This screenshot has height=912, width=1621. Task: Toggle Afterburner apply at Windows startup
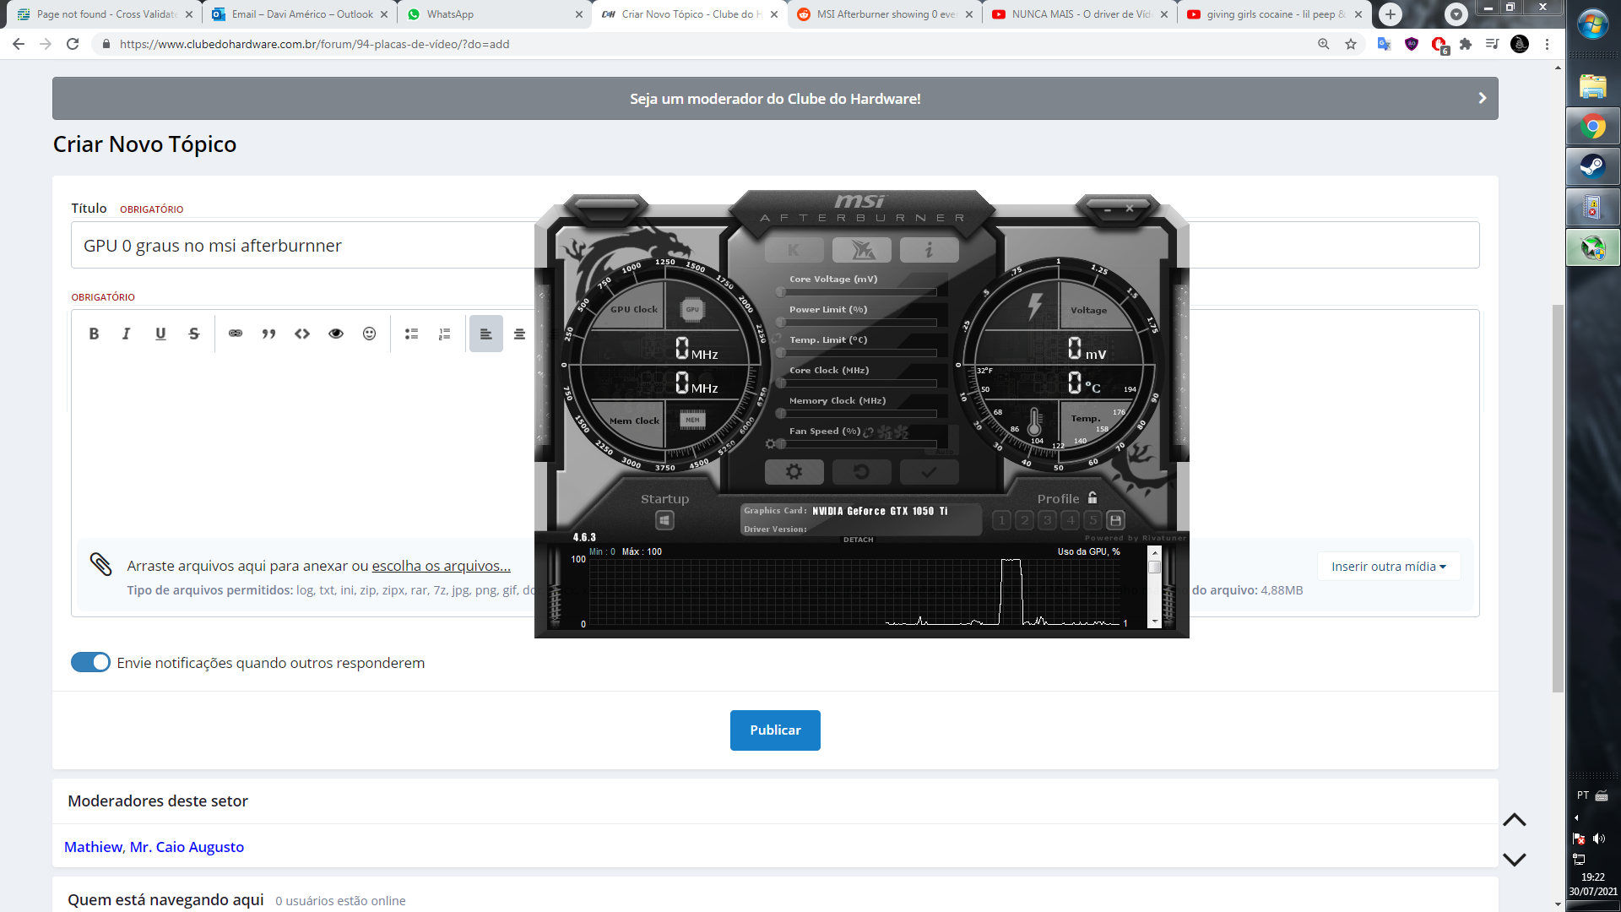point(665,520)
